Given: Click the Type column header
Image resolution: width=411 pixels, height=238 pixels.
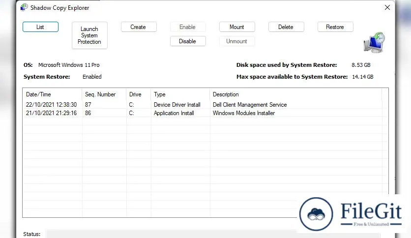Looking at the screenshot, I should pos(180,94).
